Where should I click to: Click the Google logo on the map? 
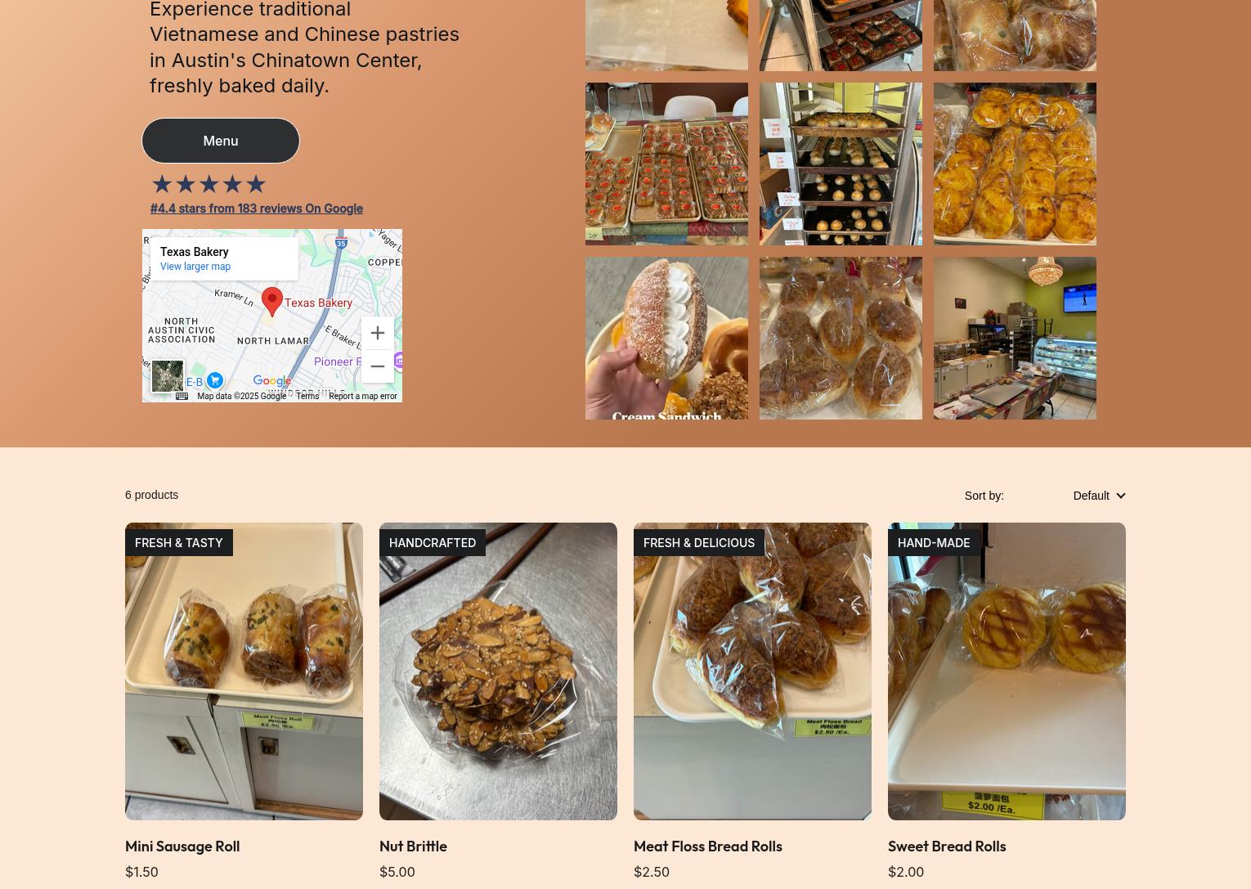coord(271,381)
